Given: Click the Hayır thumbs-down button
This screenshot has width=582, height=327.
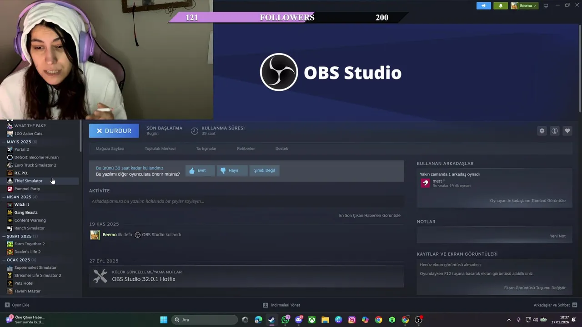Looking at the screenshot, I should 232,170.
